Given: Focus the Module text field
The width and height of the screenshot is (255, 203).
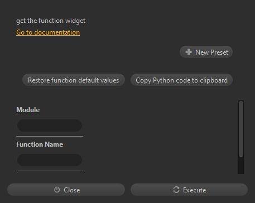Looking at the screenshot, I should (50, 125).
